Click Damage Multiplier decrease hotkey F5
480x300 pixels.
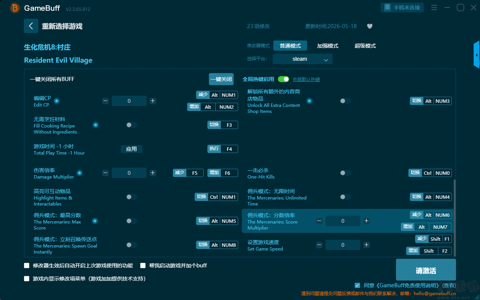(x=188, y=173)
